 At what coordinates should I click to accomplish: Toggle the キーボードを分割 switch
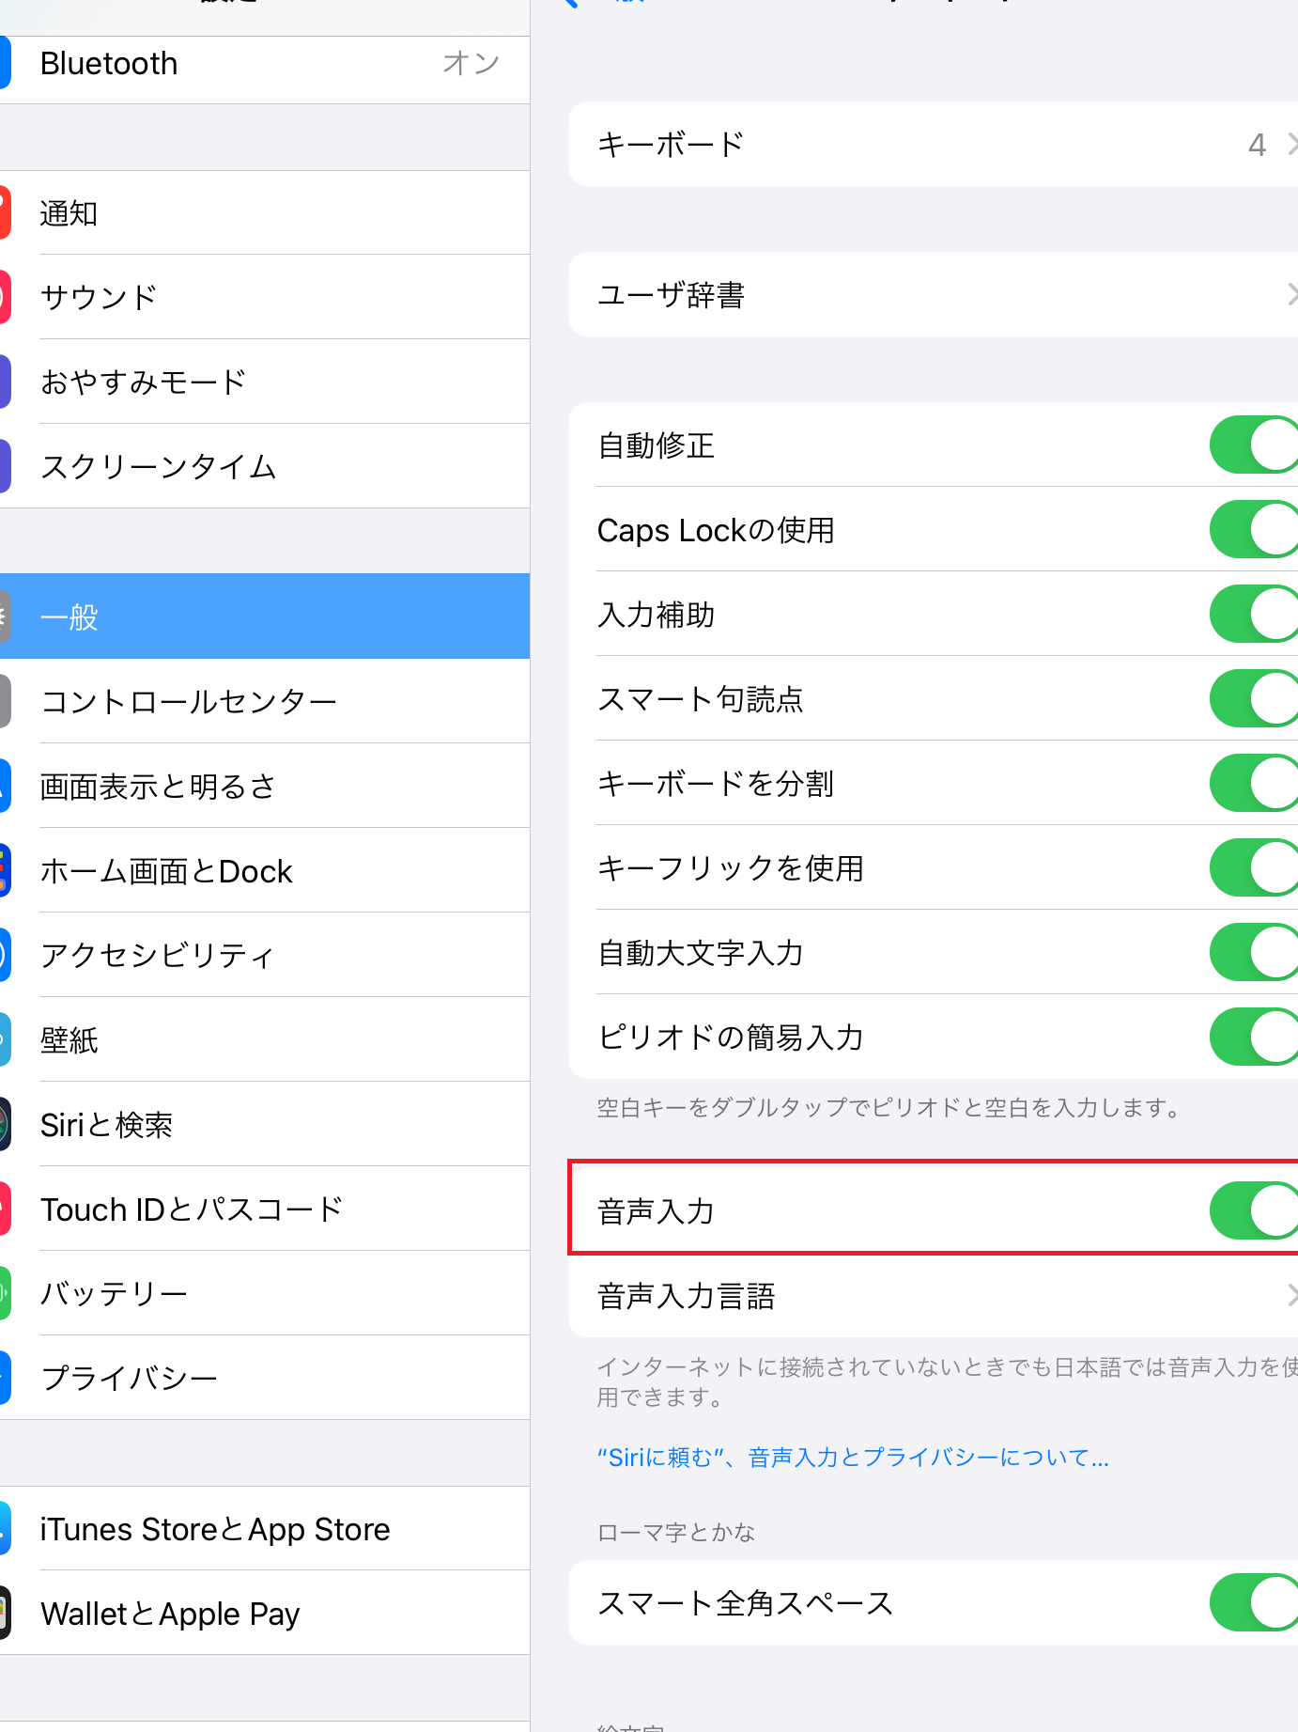(x=1254, y=783)
